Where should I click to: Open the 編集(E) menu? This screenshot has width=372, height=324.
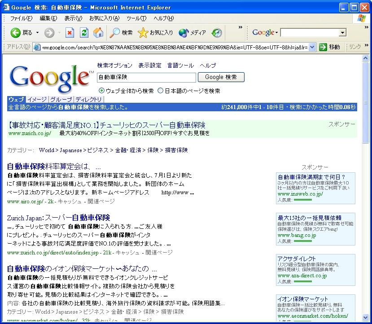(x=48, y=18)
